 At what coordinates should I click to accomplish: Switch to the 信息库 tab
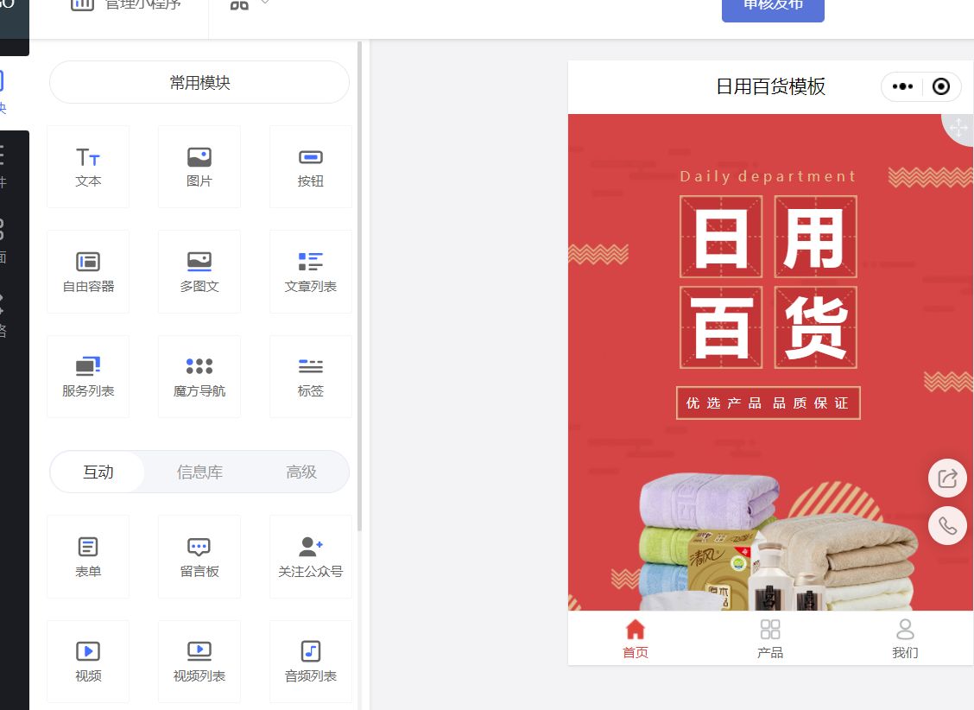[x=199, y=472]
